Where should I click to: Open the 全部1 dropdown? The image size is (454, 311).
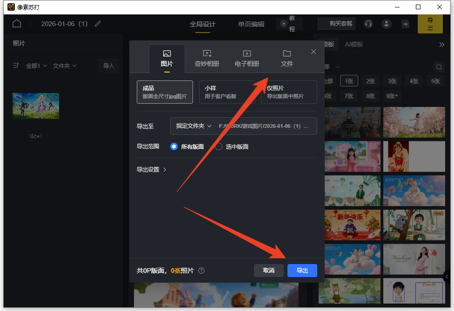click(36, 66)
